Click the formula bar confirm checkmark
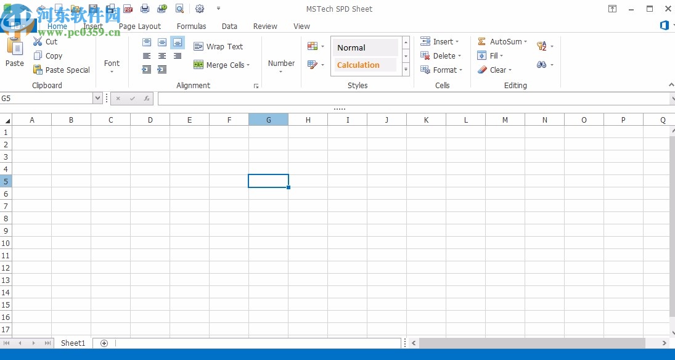675x360 pixels. coord(132,99)
